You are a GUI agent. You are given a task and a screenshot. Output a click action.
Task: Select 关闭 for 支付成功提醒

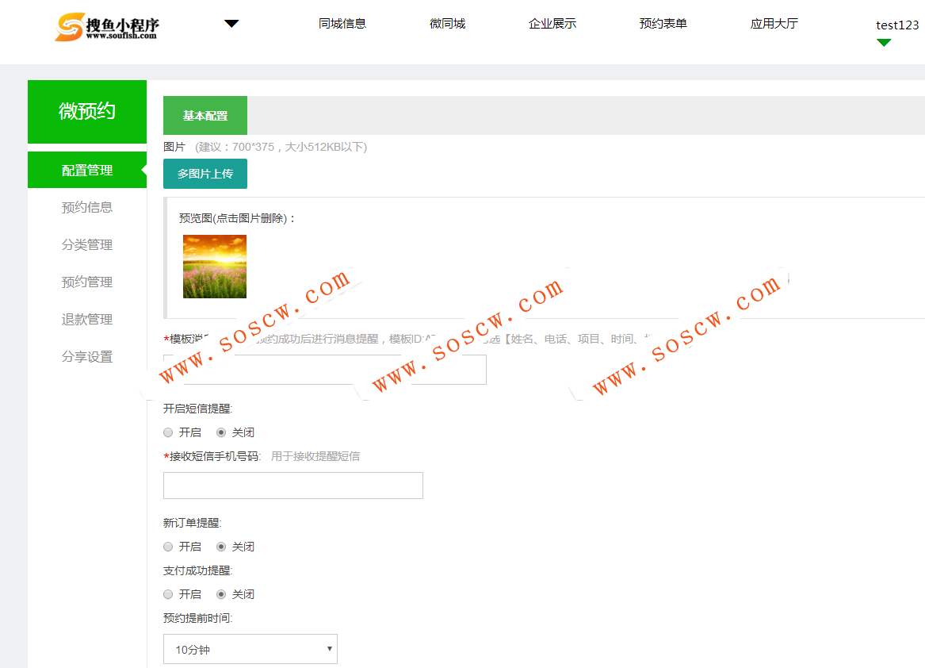(221, 594)
